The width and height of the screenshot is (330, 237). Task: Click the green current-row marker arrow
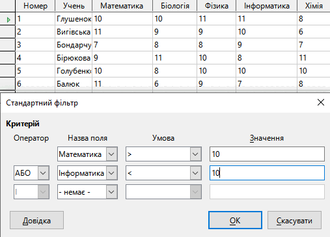8,20
